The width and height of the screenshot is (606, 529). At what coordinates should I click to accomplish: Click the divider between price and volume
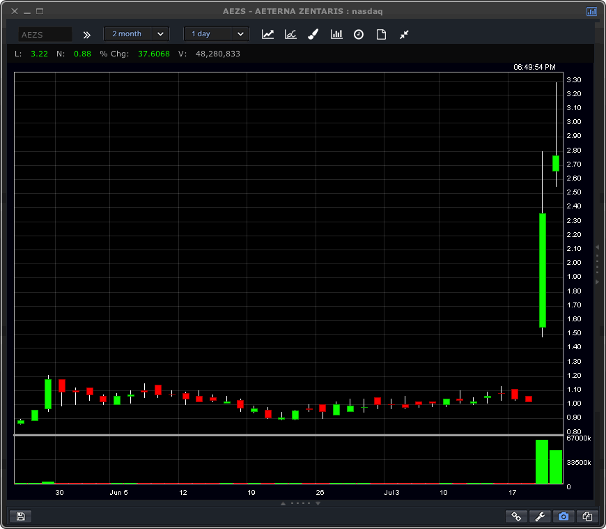[x=288, y=436]
